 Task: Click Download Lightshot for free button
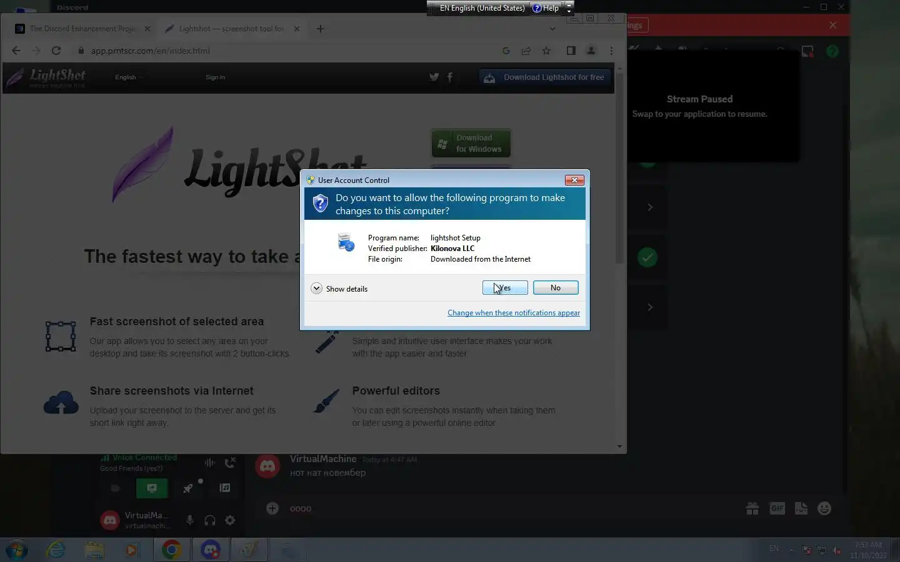tap(545, 77)
